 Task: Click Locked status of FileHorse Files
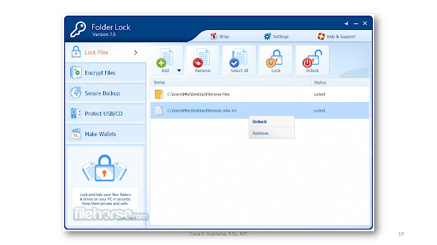[320, 95]
